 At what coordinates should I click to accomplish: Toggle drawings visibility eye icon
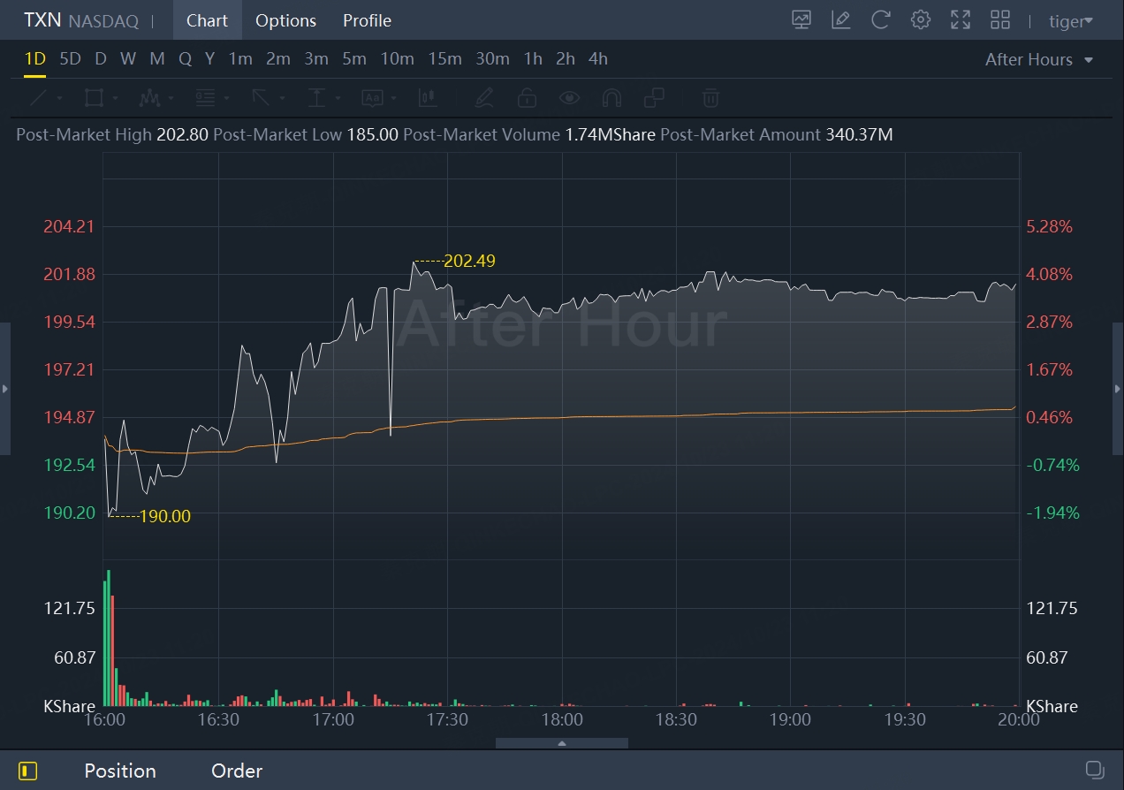click(569, 97)
